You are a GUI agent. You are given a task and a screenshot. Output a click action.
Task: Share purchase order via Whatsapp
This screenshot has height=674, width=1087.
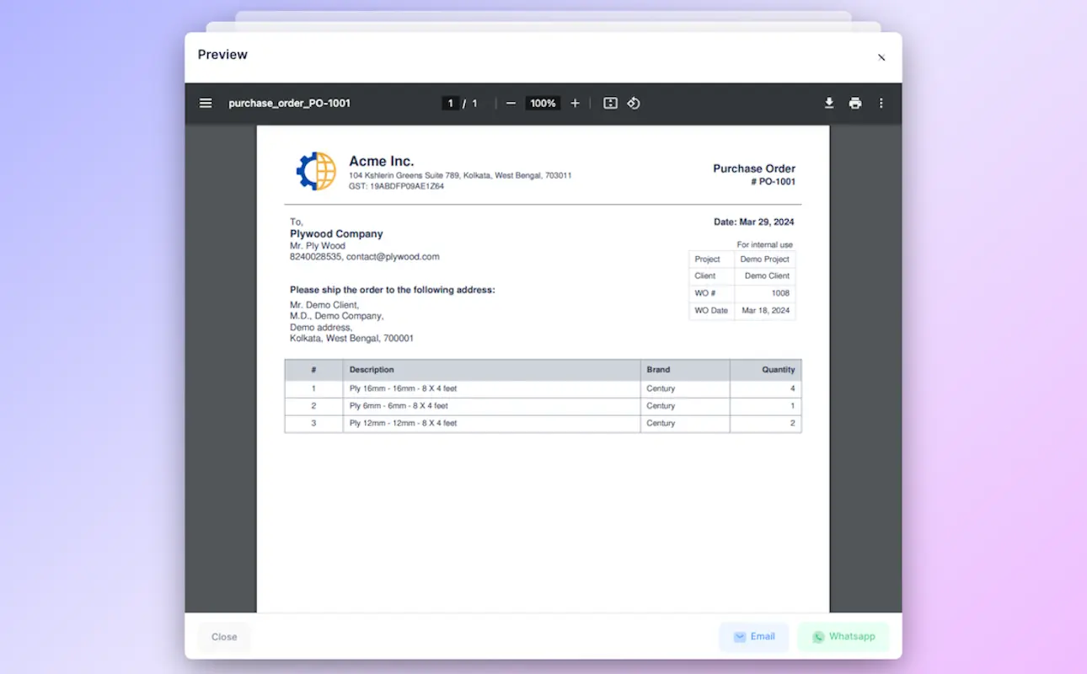point(843,637)
